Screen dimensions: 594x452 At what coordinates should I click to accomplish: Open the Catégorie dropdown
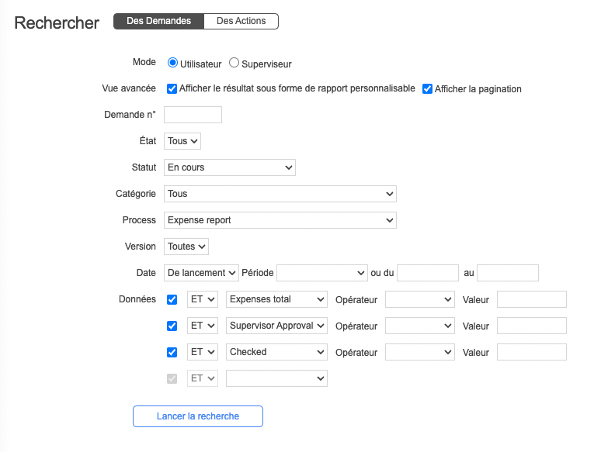(280, 194)
